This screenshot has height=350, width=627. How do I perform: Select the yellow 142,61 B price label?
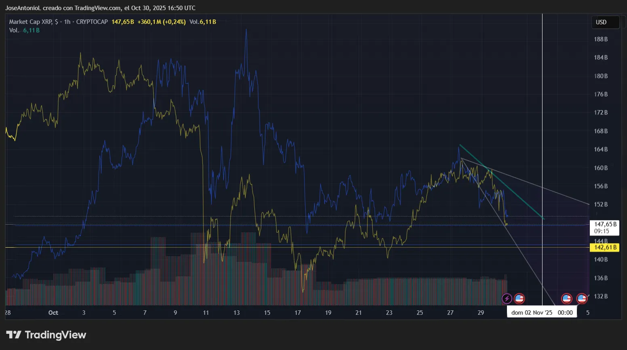[x=605, y=247]
